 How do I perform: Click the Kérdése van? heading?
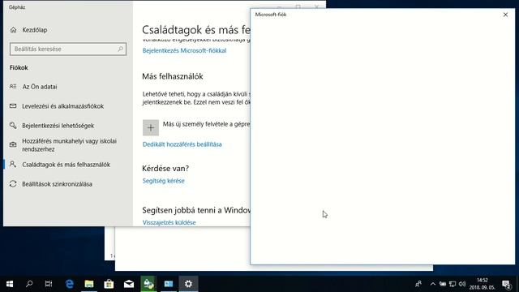165,168
